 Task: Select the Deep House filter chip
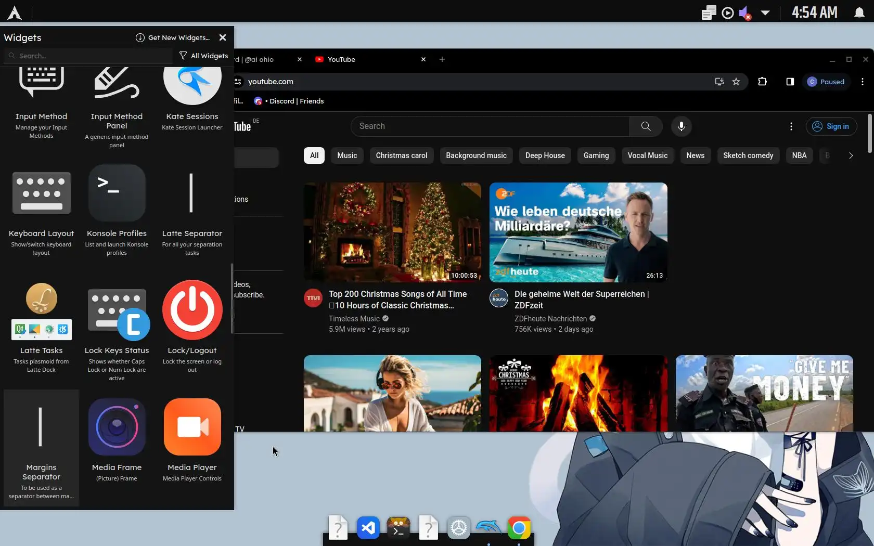(x=545, y=155)
